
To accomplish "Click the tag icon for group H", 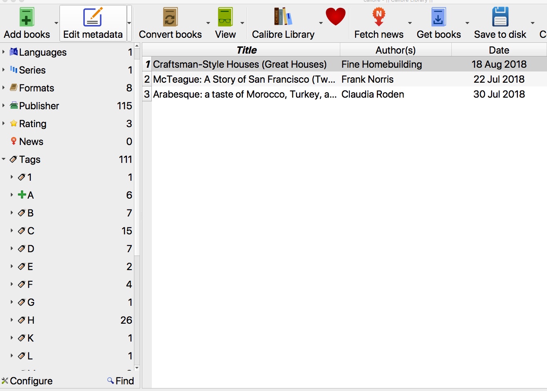I will click(x=22, y=320).
